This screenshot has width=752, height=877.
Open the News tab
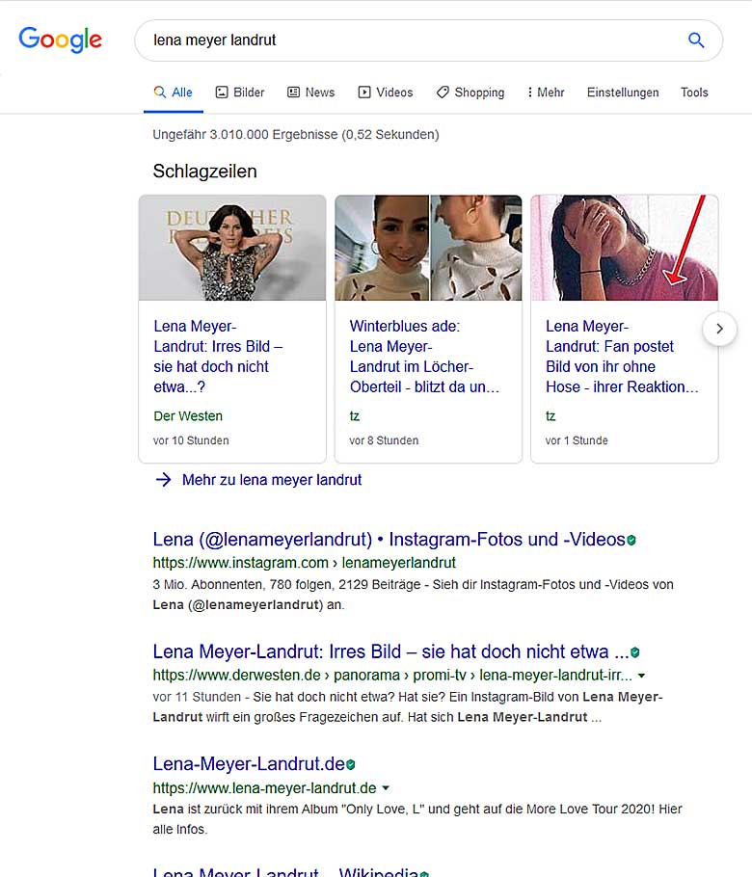(311, 93)
